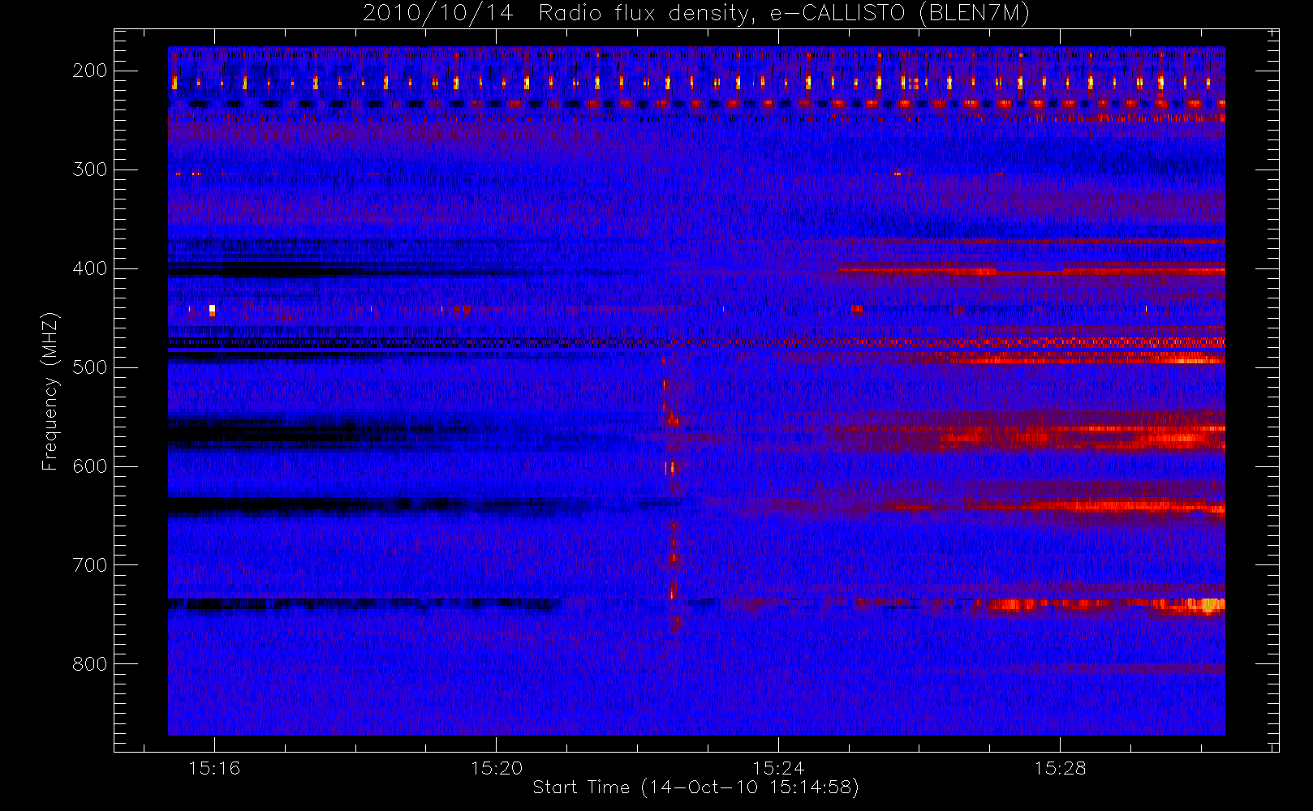The image size is (1313, 811).
Task: Click the 'Frequency (MHZ)' axis label
Action: [x=50, y=391]
